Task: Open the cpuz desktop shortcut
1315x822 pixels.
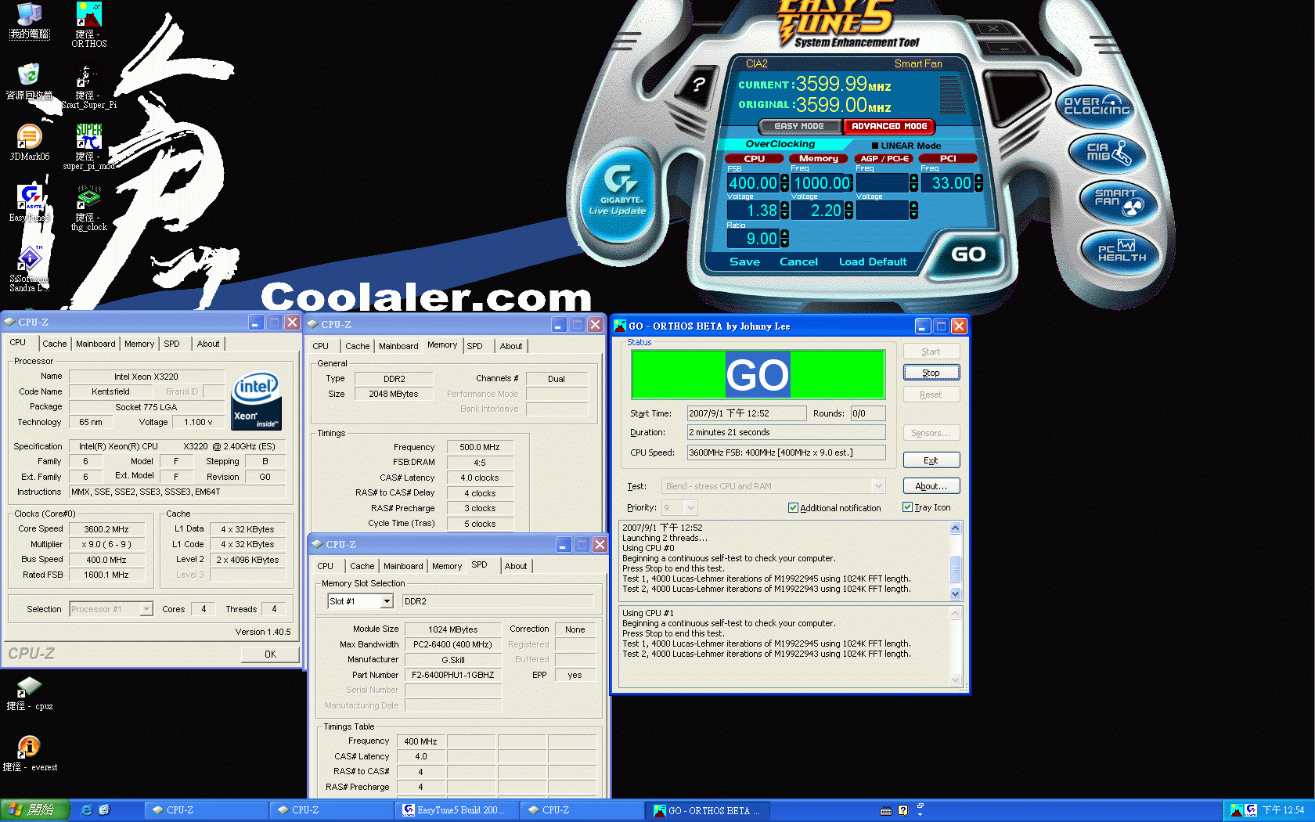Action: click(30, 694)
